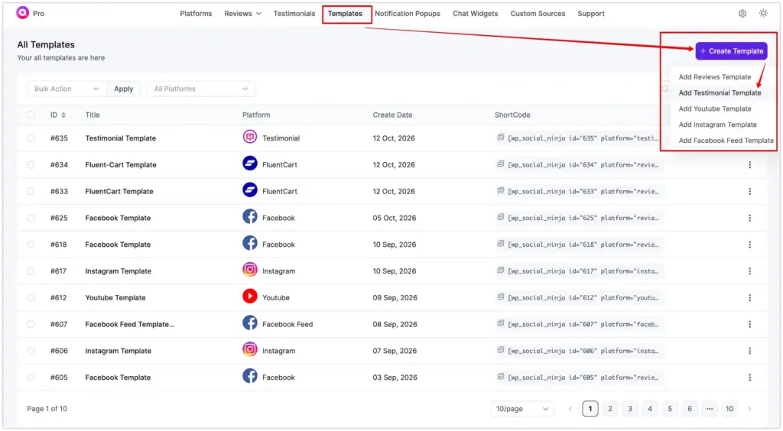The height and width of the screenshot is (431, 783).
Task: Choose Add Youtube Template option
Action: click(715, 109)
